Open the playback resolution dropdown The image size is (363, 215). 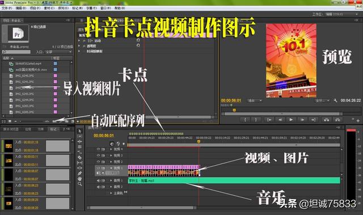click(322, 100)
